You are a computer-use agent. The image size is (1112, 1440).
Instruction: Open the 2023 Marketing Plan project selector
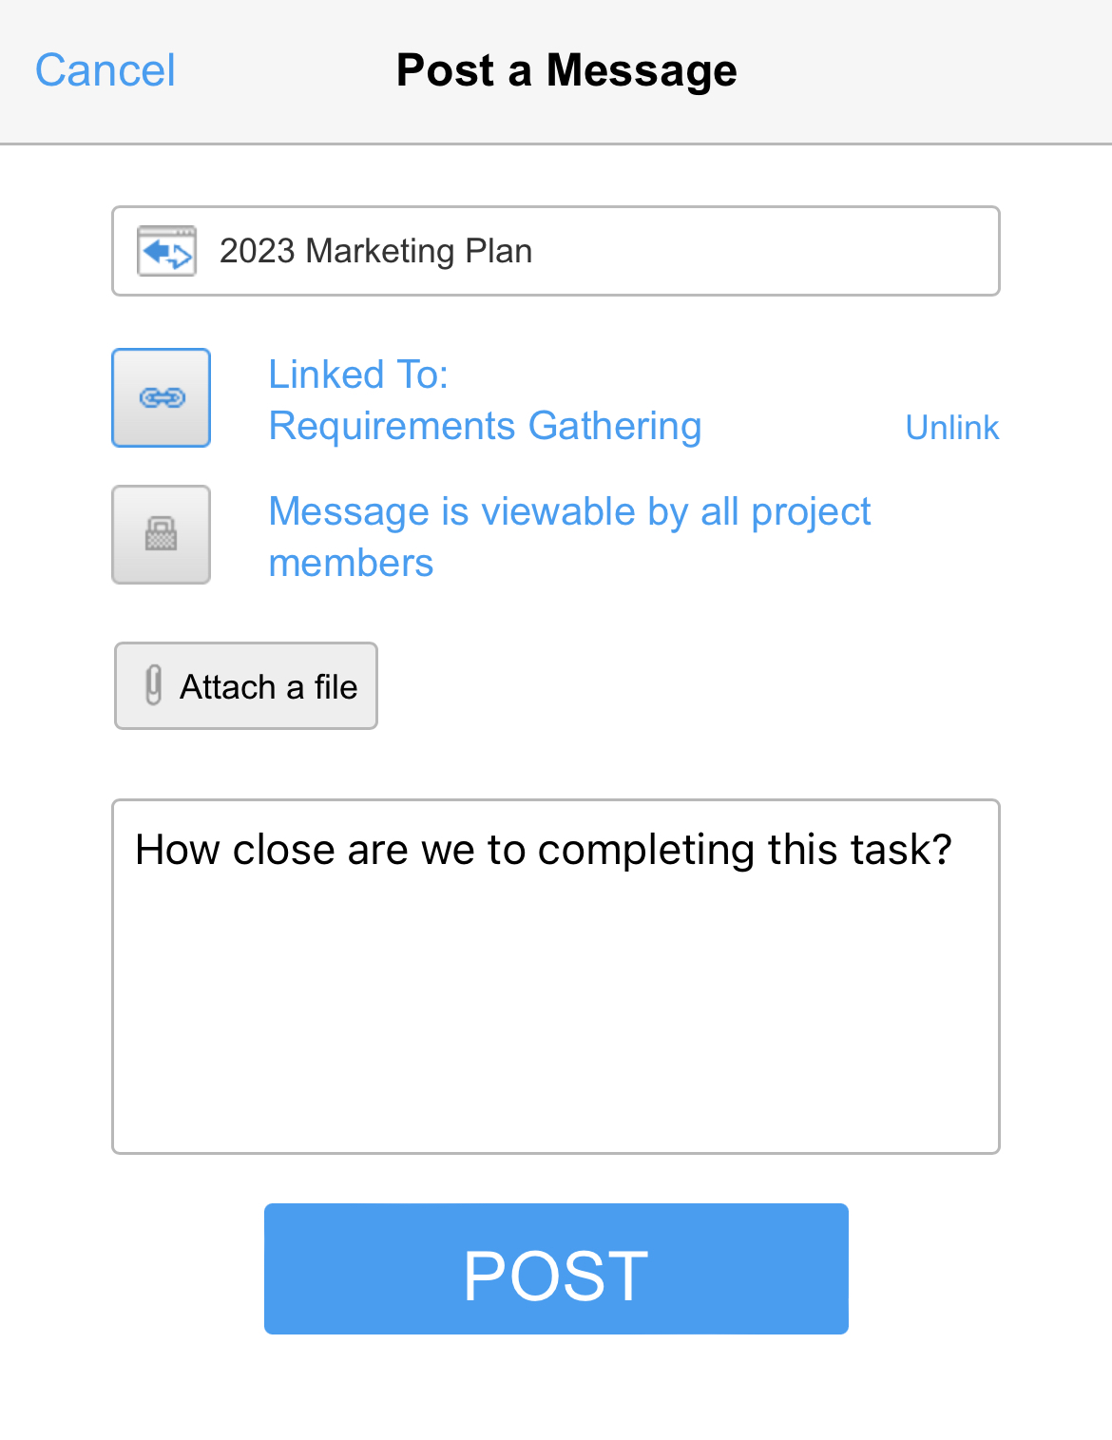pos(556,251)
